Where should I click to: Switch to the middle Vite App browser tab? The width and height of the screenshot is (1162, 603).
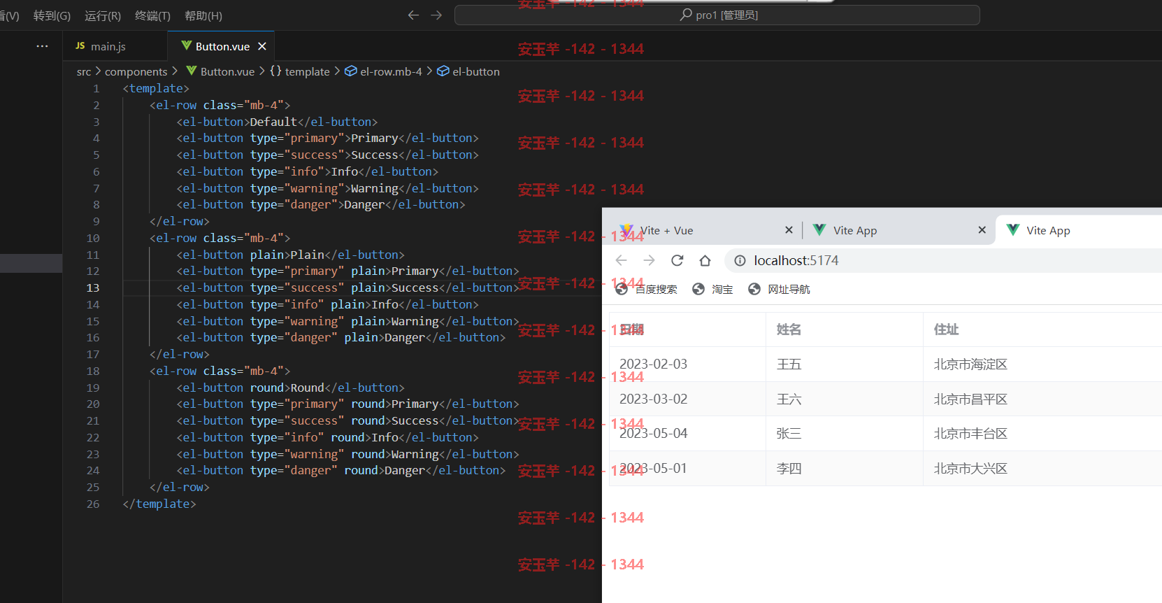click(898, 230)
